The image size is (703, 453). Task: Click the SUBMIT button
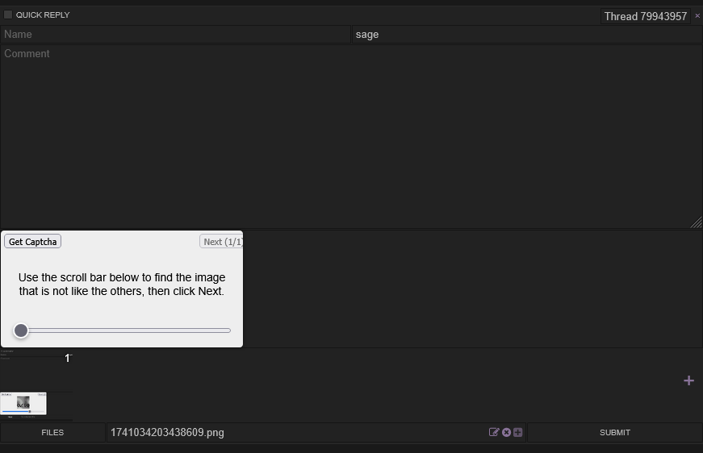615,432
